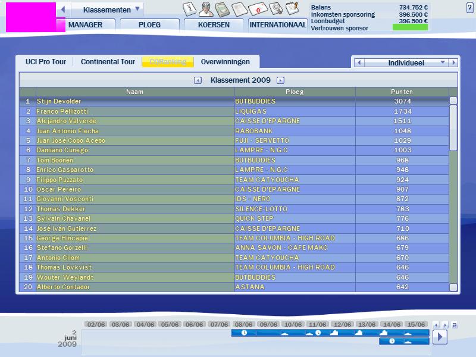Viewport: 476px width, 357px height.
Task: Open the Continental Tour tab
Action: coord(108,62)
